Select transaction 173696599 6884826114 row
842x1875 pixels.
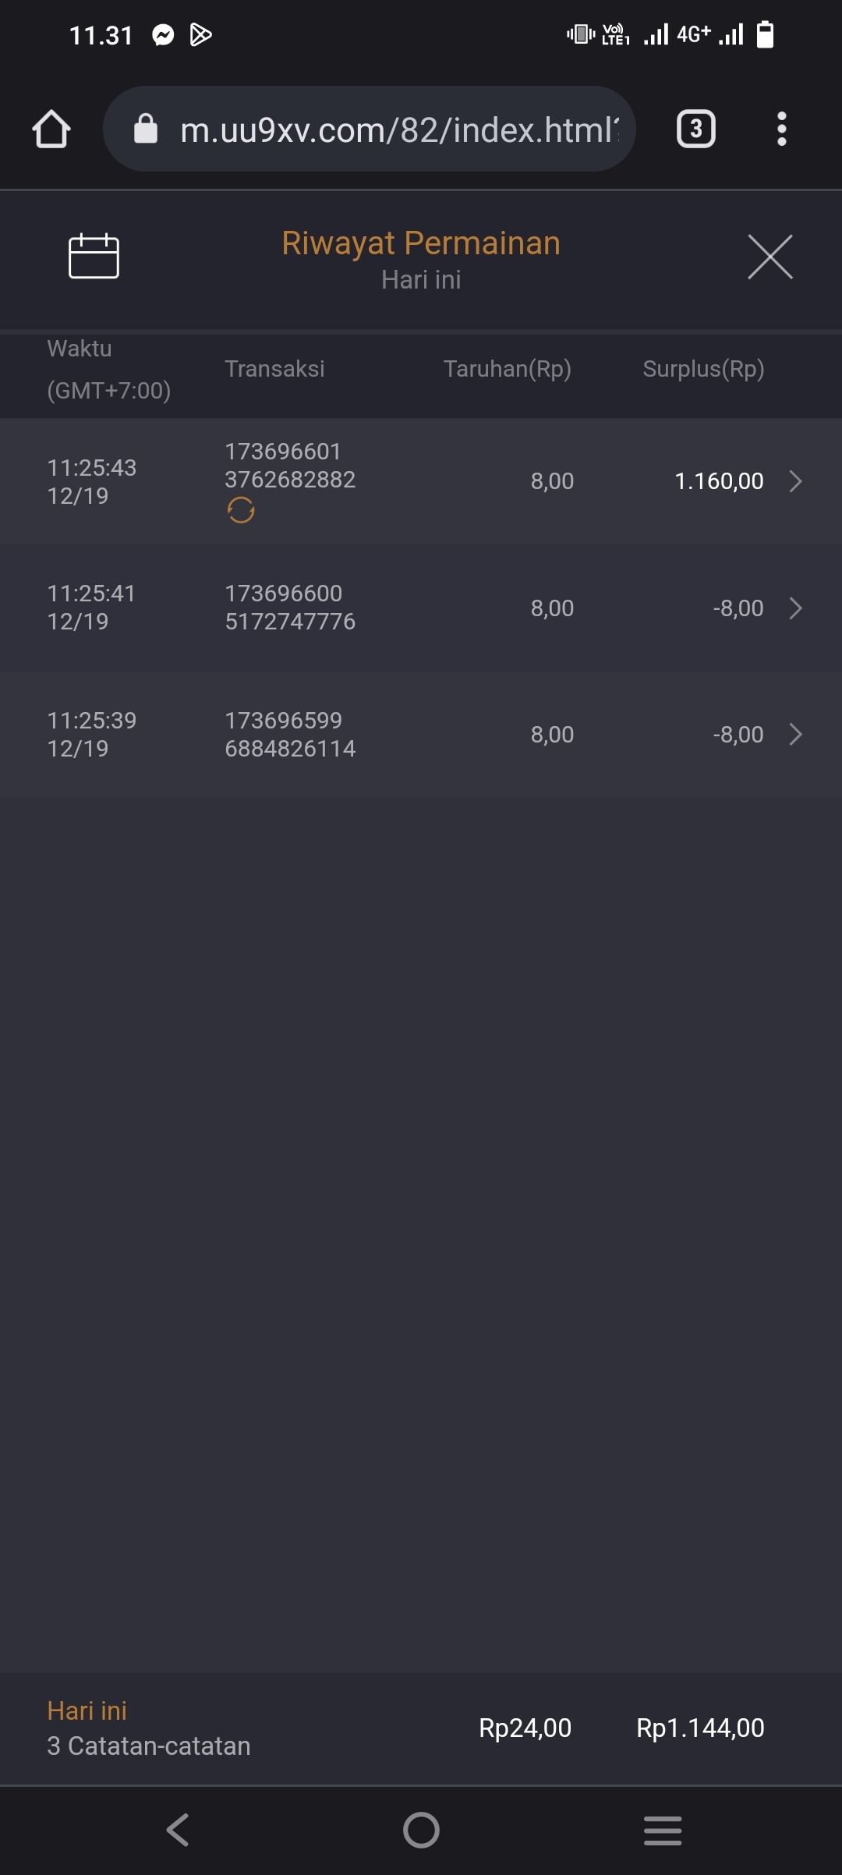pyautogui.click(x=290, y=735)
